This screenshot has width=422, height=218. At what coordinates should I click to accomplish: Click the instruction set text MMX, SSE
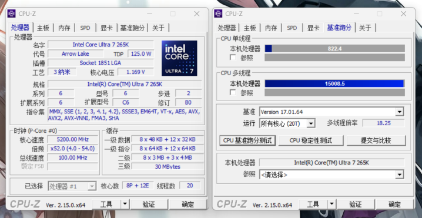[125, 115]
